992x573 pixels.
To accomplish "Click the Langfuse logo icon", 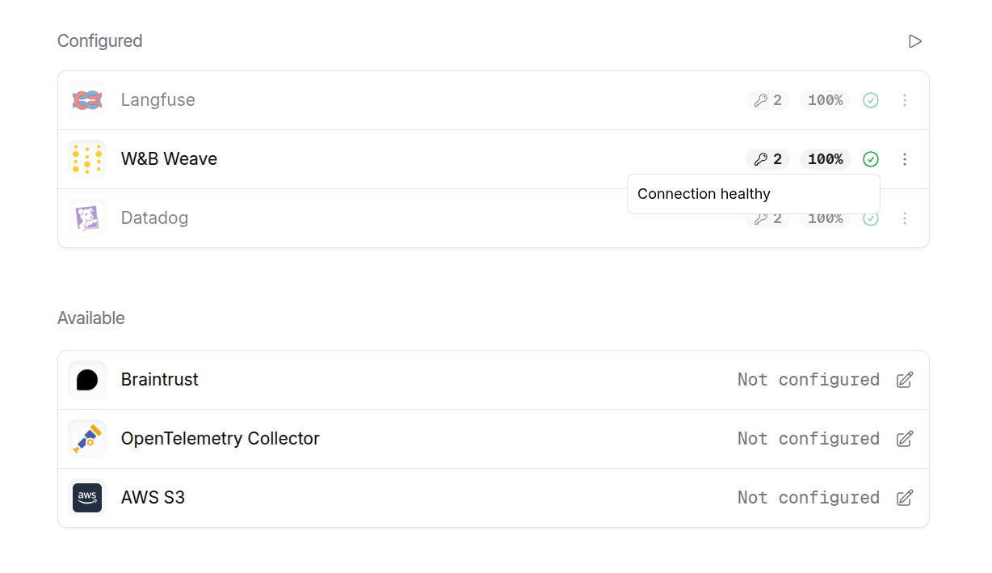I will click(87, 100).
